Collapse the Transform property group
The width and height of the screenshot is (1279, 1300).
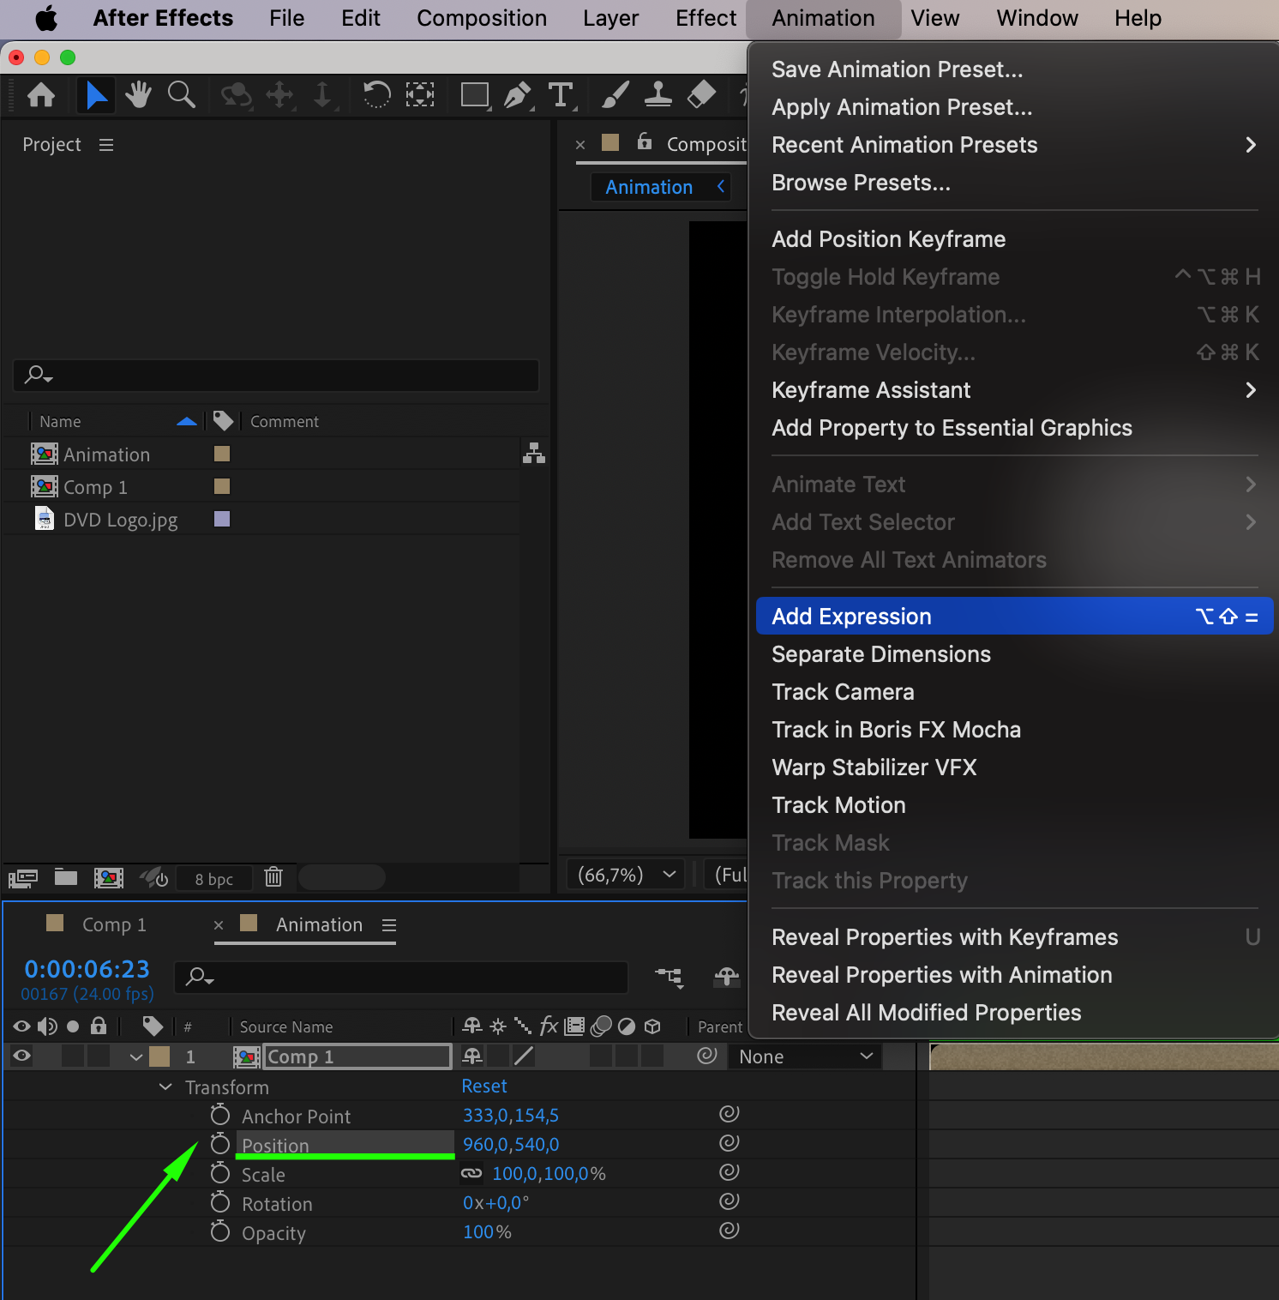tap(165, 1087)
